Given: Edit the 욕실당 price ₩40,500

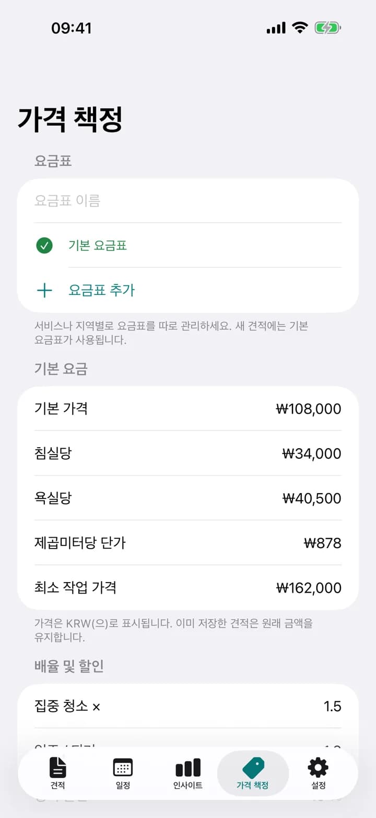Looking at the screenshot, I should (312, 498).
